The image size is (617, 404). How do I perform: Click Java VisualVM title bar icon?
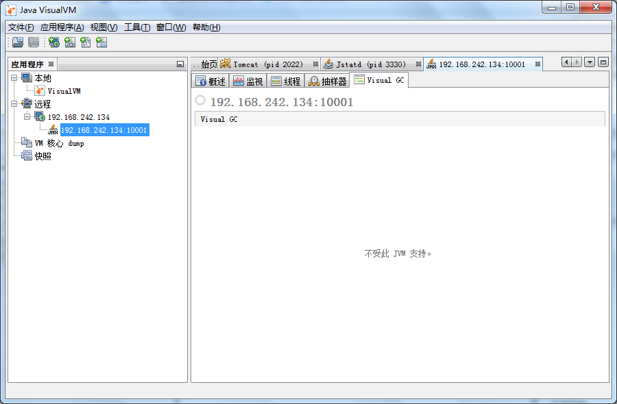point(12,10)
